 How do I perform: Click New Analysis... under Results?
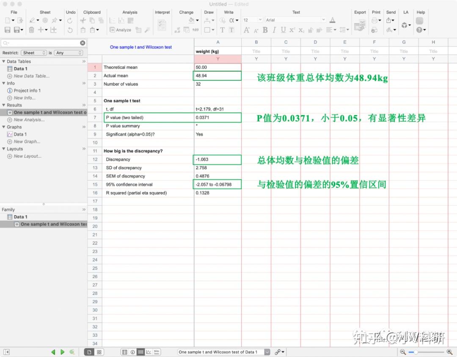(27, 120)
